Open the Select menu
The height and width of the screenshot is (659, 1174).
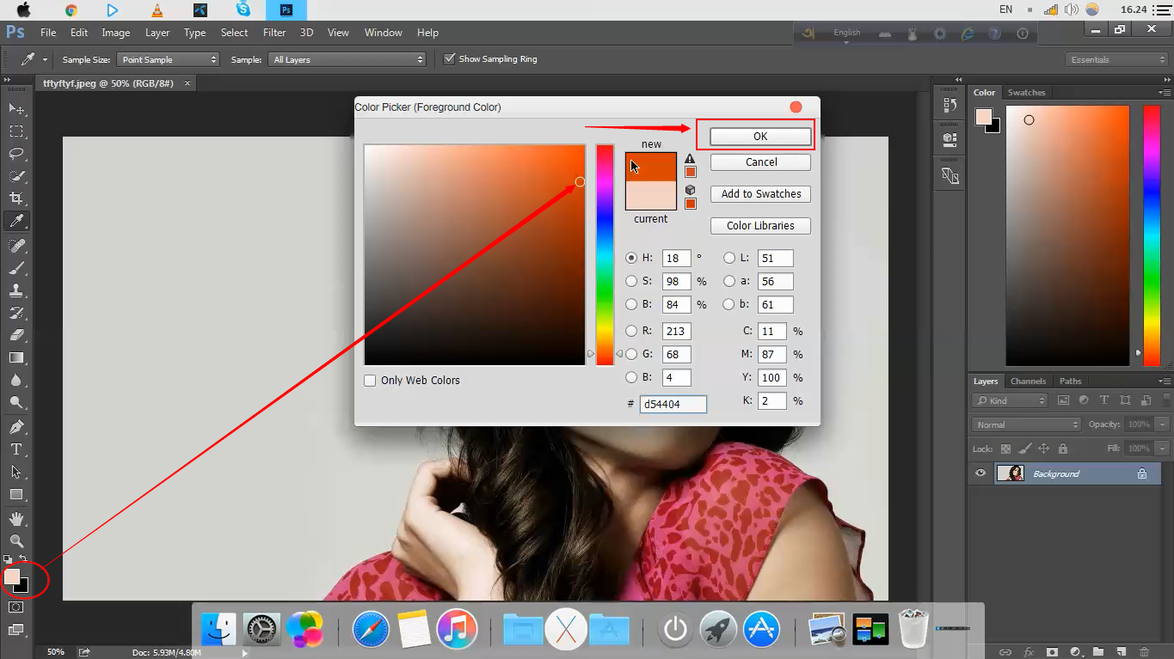click(234, 33)
